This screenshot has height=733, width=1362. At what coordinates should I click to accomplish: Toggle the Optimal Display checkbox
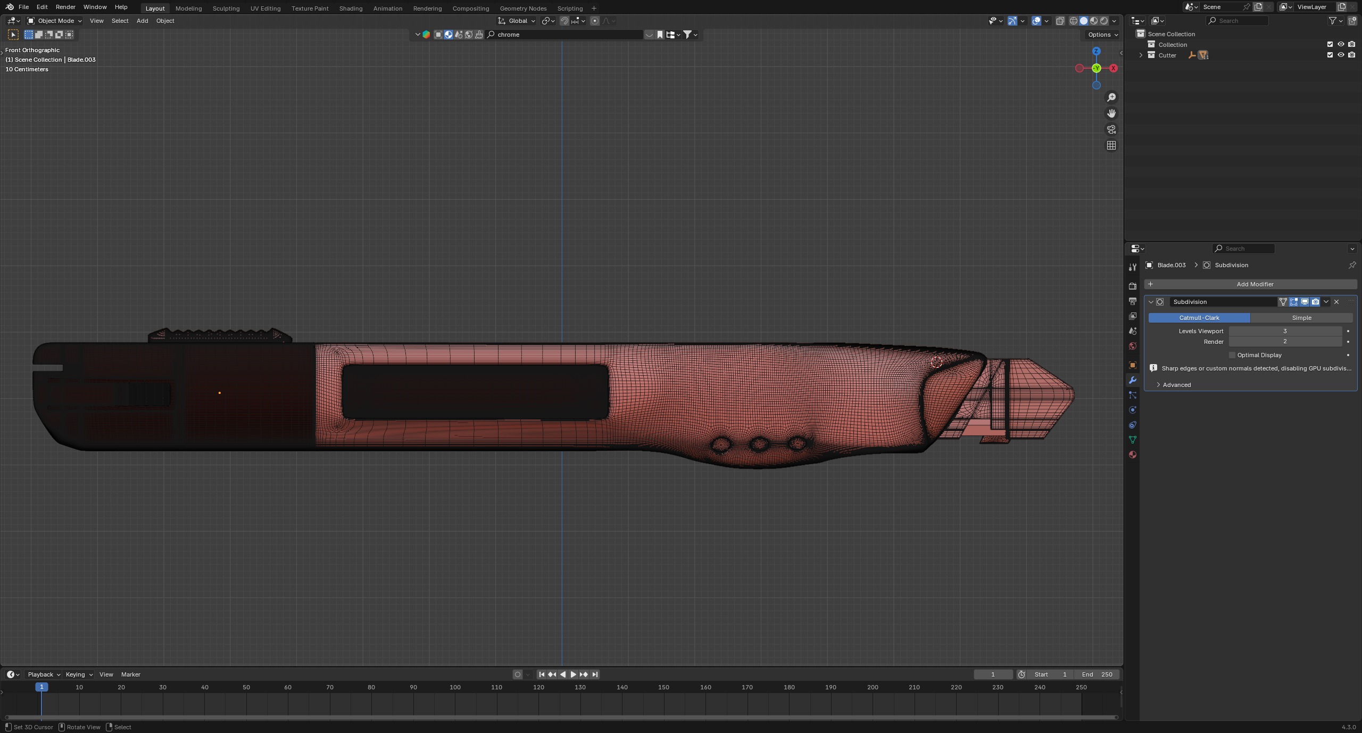1232,355
